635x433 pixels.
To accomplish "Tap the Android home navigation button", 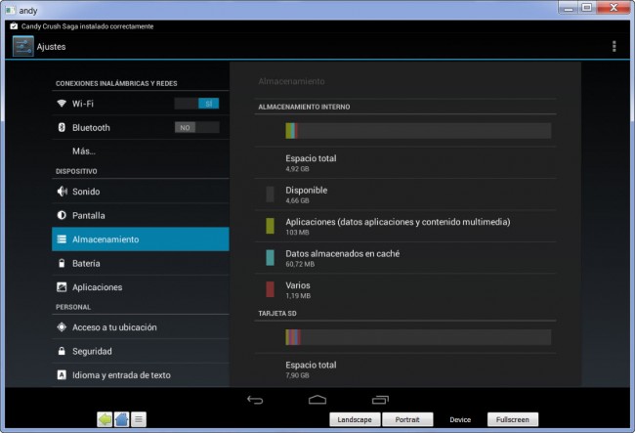I will (x=317, y=400).
